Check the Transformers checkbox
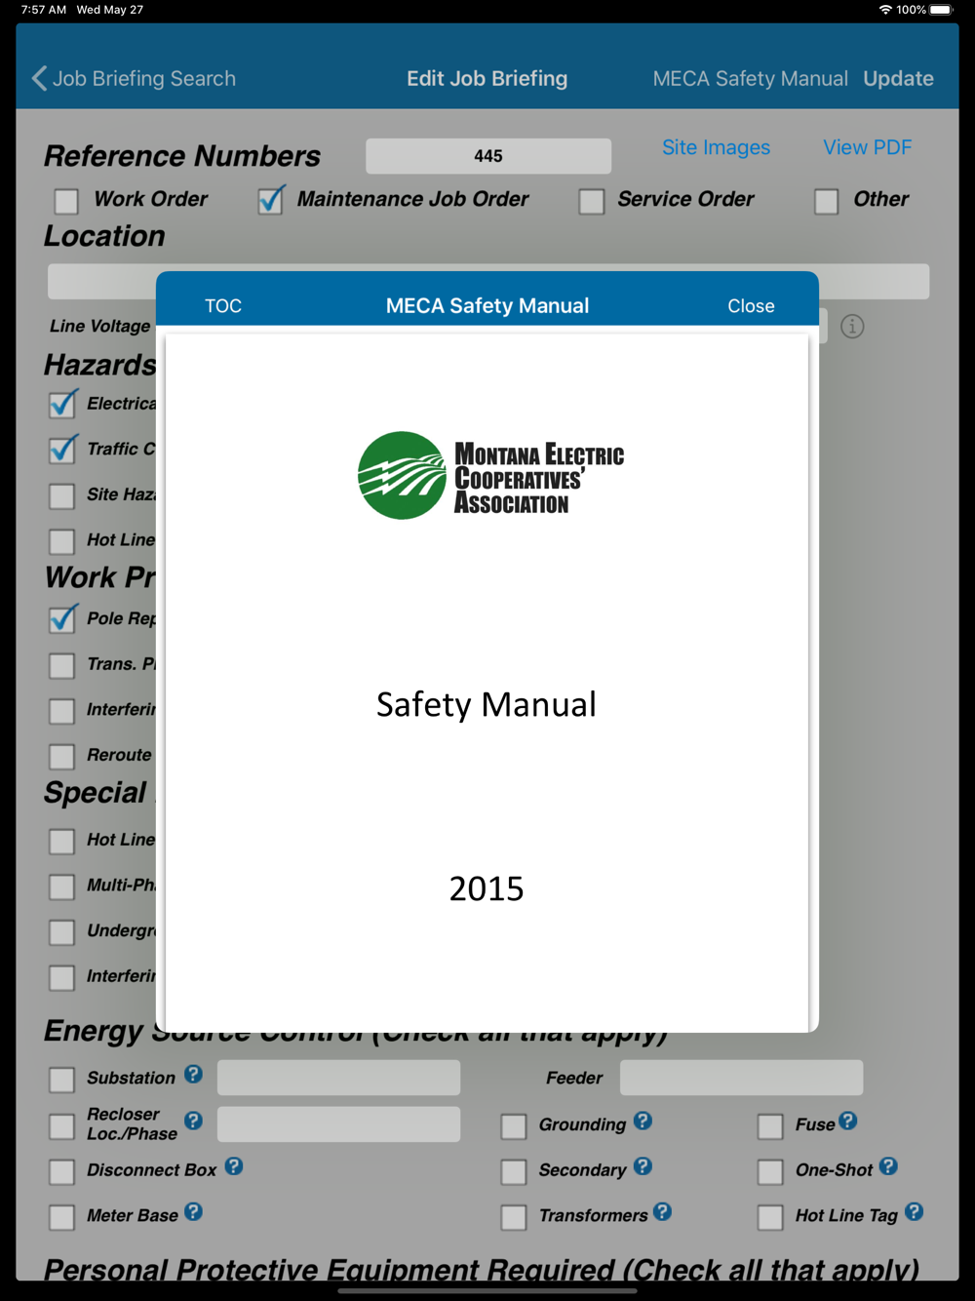975x1301 pixels. point(513,1217)
